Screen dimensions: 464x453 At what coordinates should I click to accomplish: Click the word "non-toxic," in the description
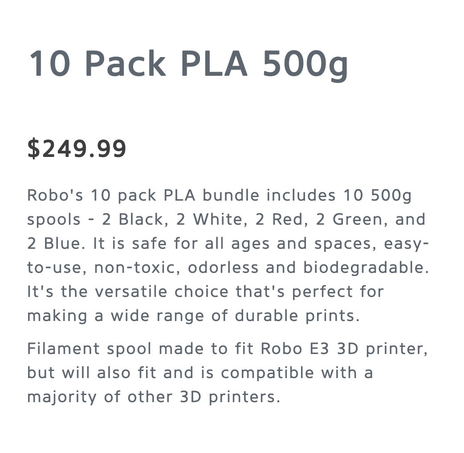[x=137, y=268]
